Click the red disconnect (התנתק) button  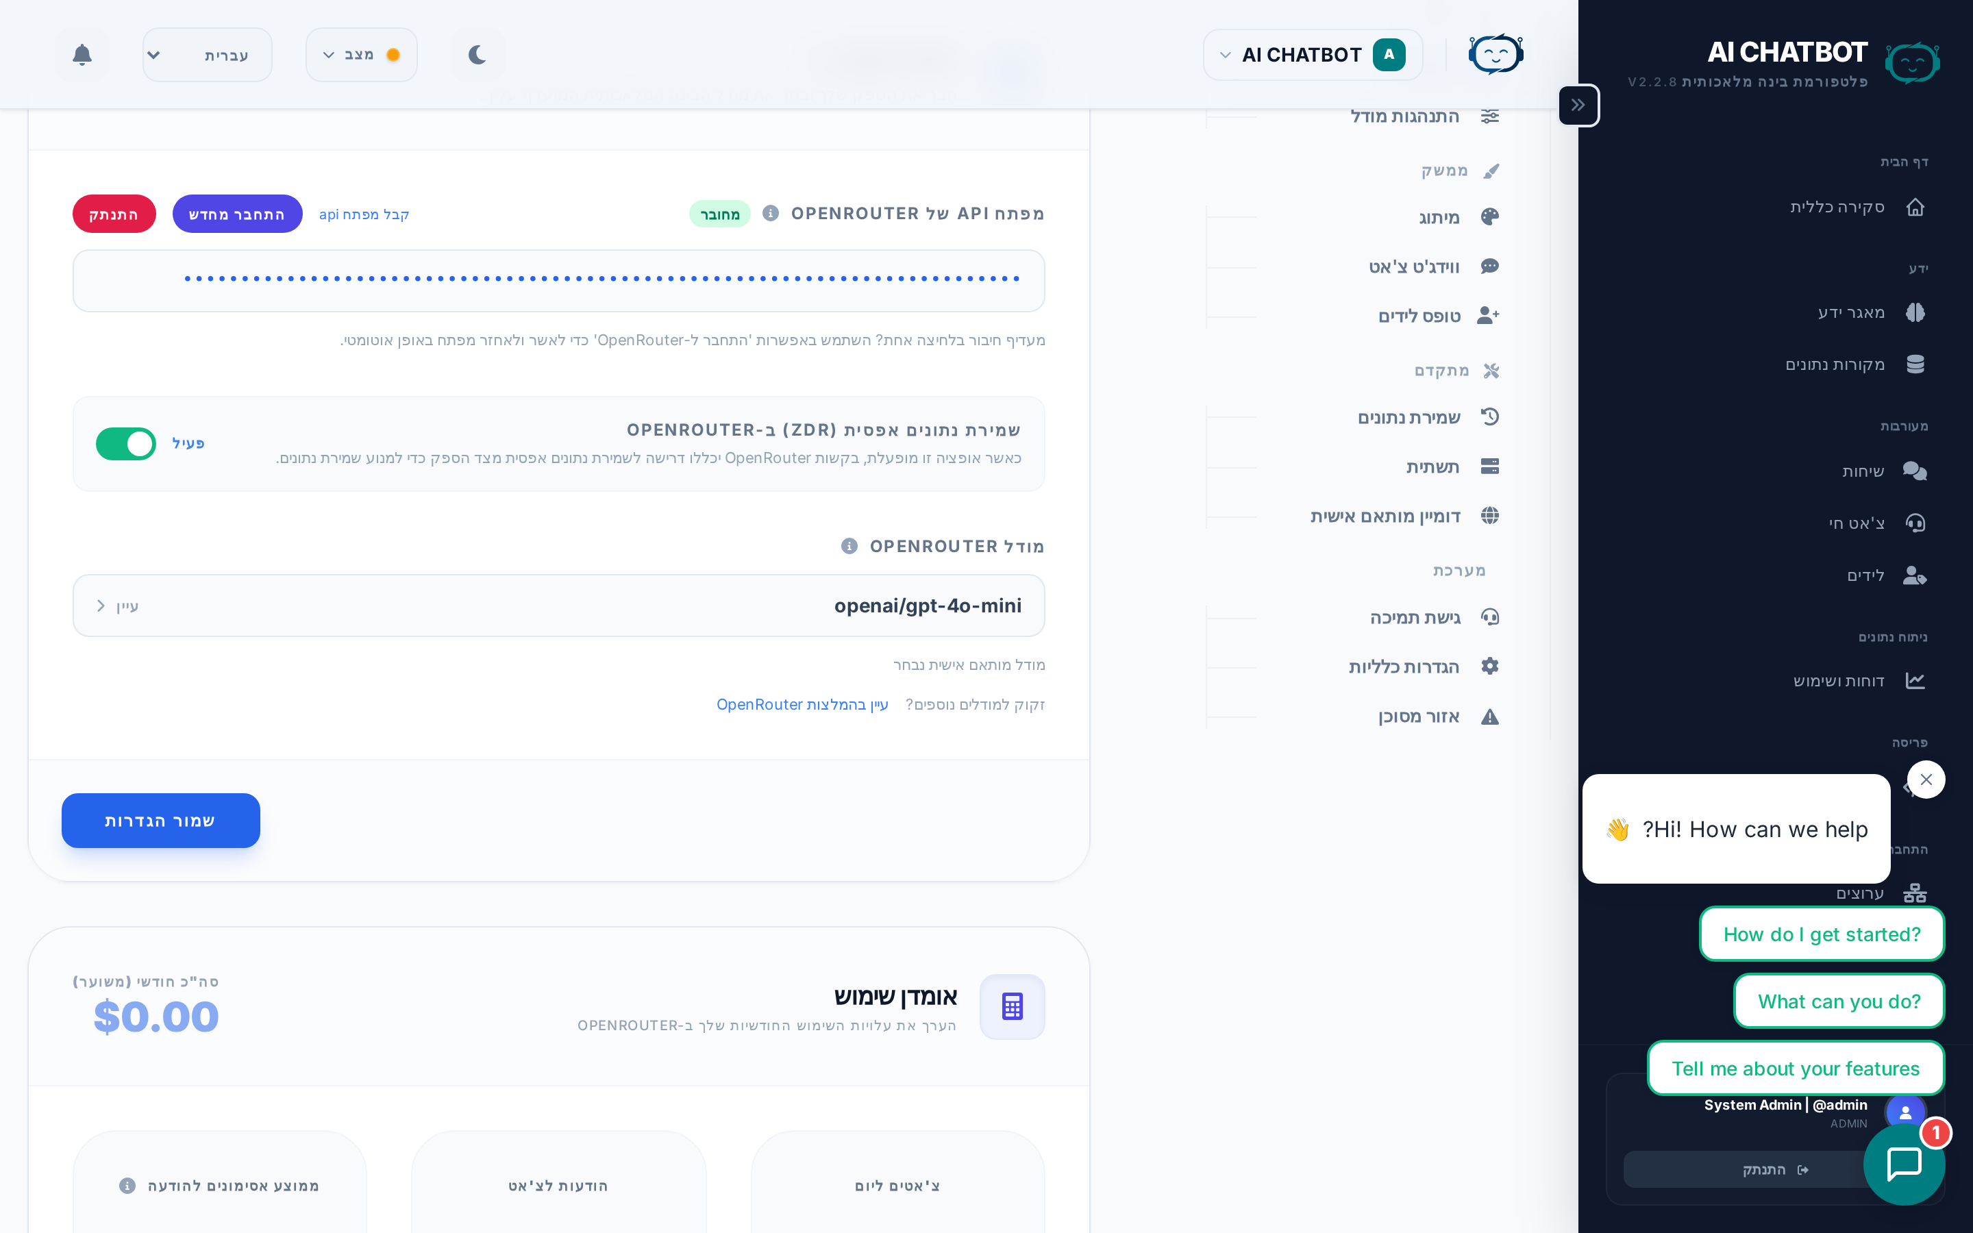pos(114,214)
